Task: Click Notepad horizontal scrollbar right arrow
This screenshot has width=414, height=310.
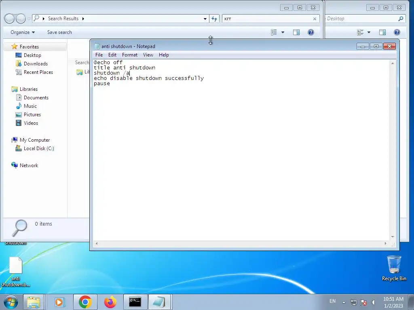Action: tap(385, 243)
